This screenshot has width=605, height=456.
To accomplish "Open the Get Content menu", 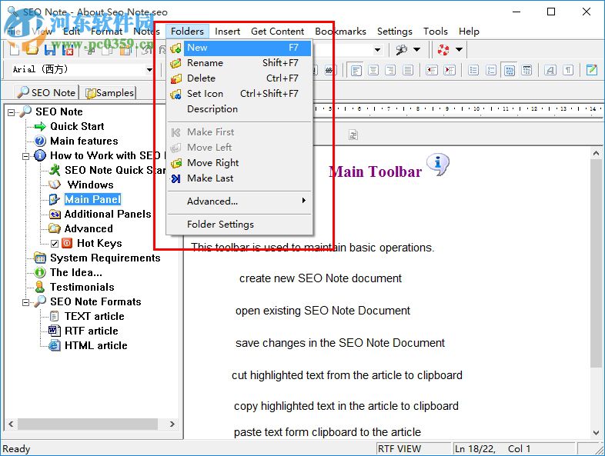I will pyautogui.click(x=277, y=32).
